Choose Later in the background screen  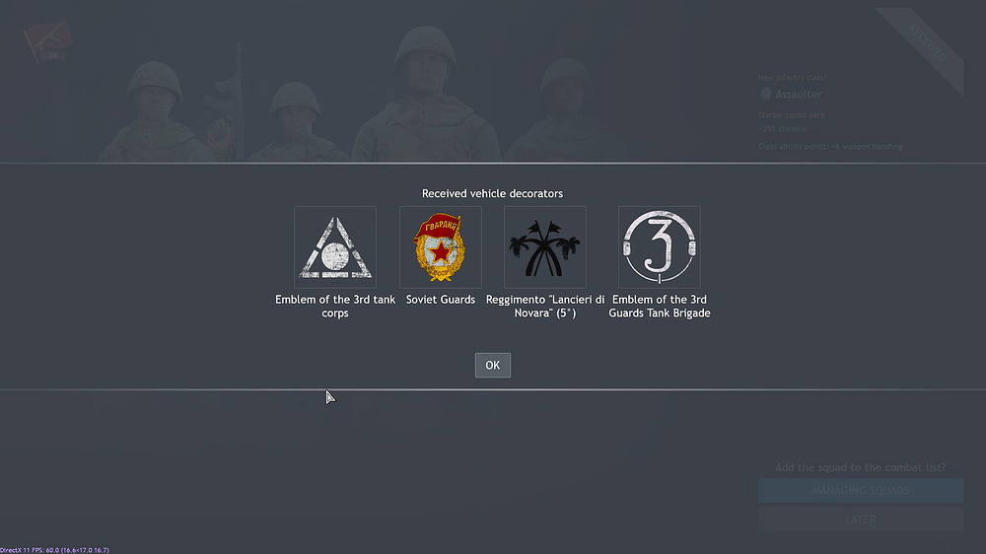tap(860, 519)
